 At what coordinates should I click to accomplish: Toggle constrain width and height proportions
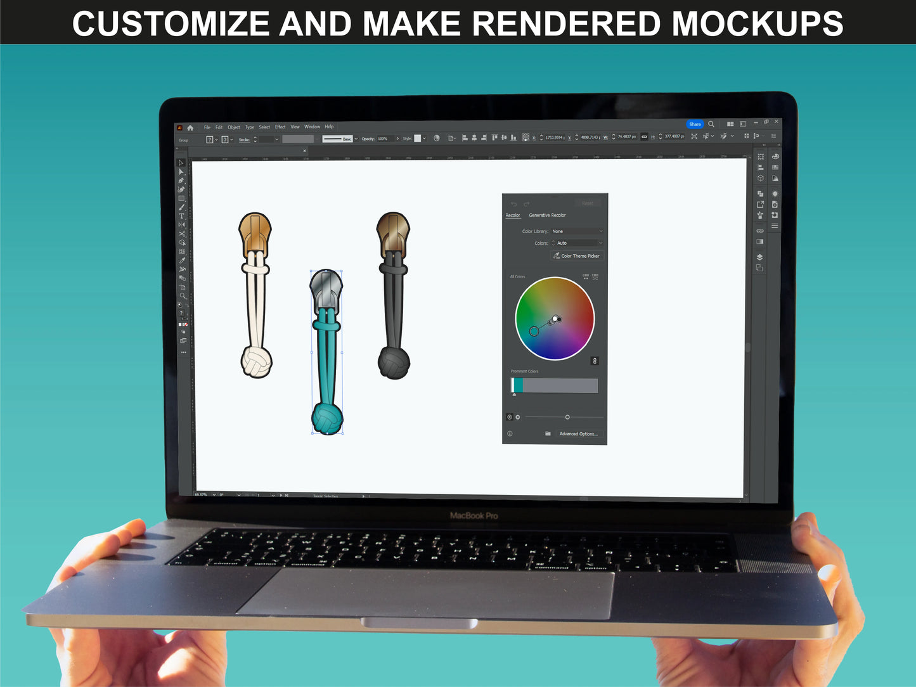tap(644, 137)
